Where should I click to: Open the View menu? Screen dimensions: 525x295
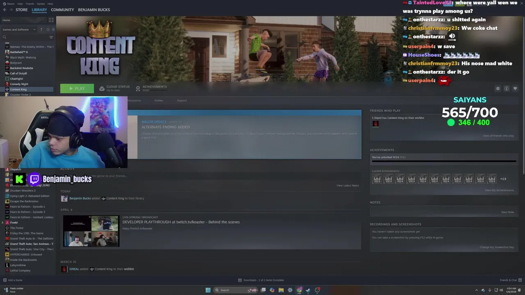[20, 4]
